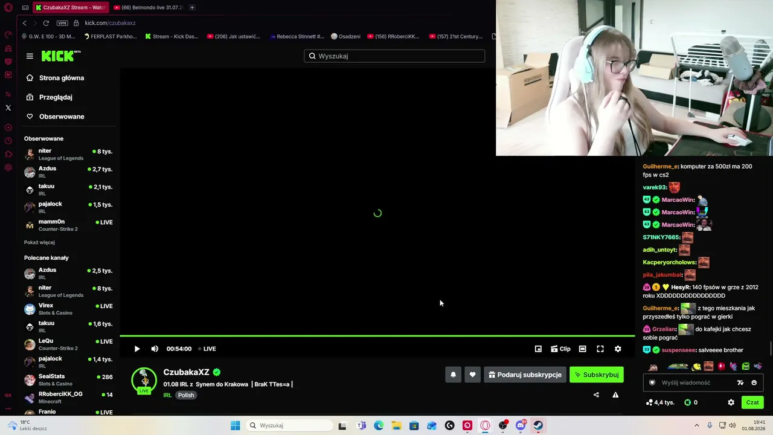
Task: Open mamm0n channel in followed list
Action: (x=68, y=225)
